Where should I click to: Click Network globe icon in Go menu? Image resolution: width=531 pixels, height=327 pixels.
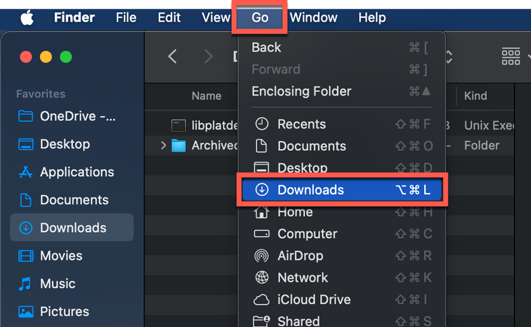click(x=261, y=278)
